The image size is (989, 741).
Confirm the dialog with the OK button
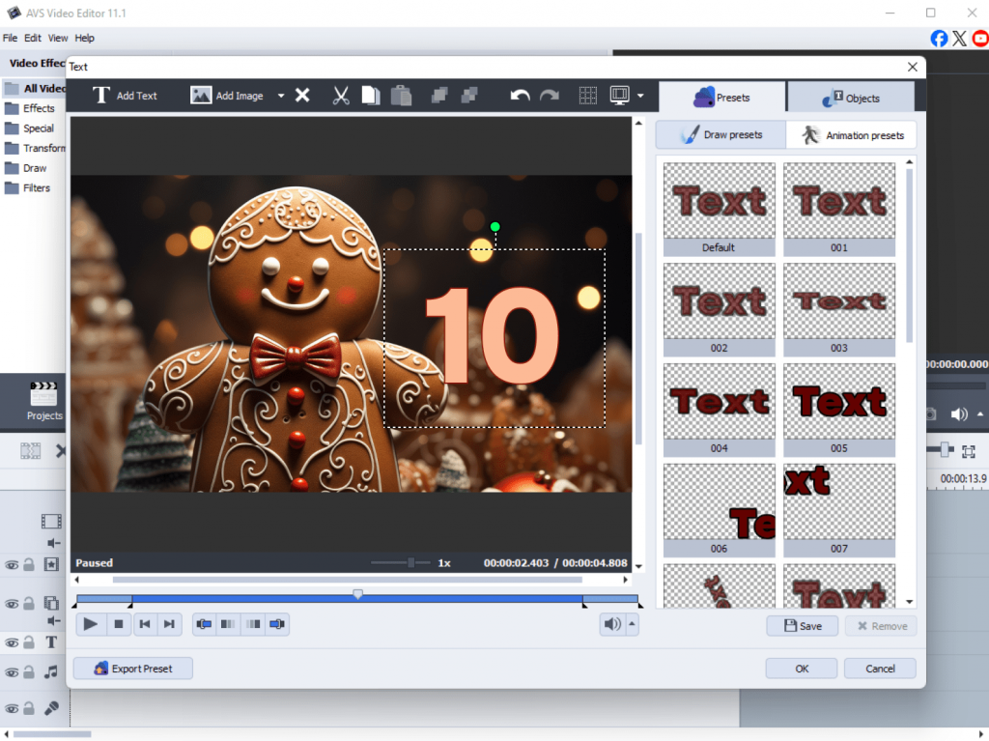click(802, 669)
